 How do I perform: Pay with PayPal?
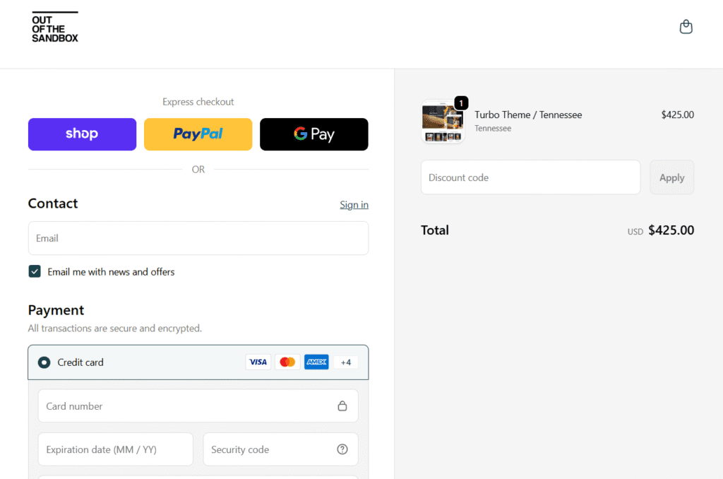[198, 134]
